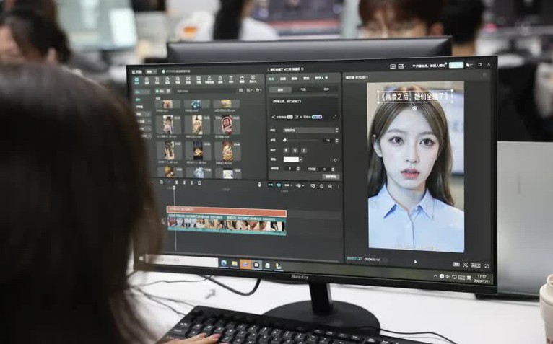
Task: Open the clock and date in system tray
Action: coord(482,279)
